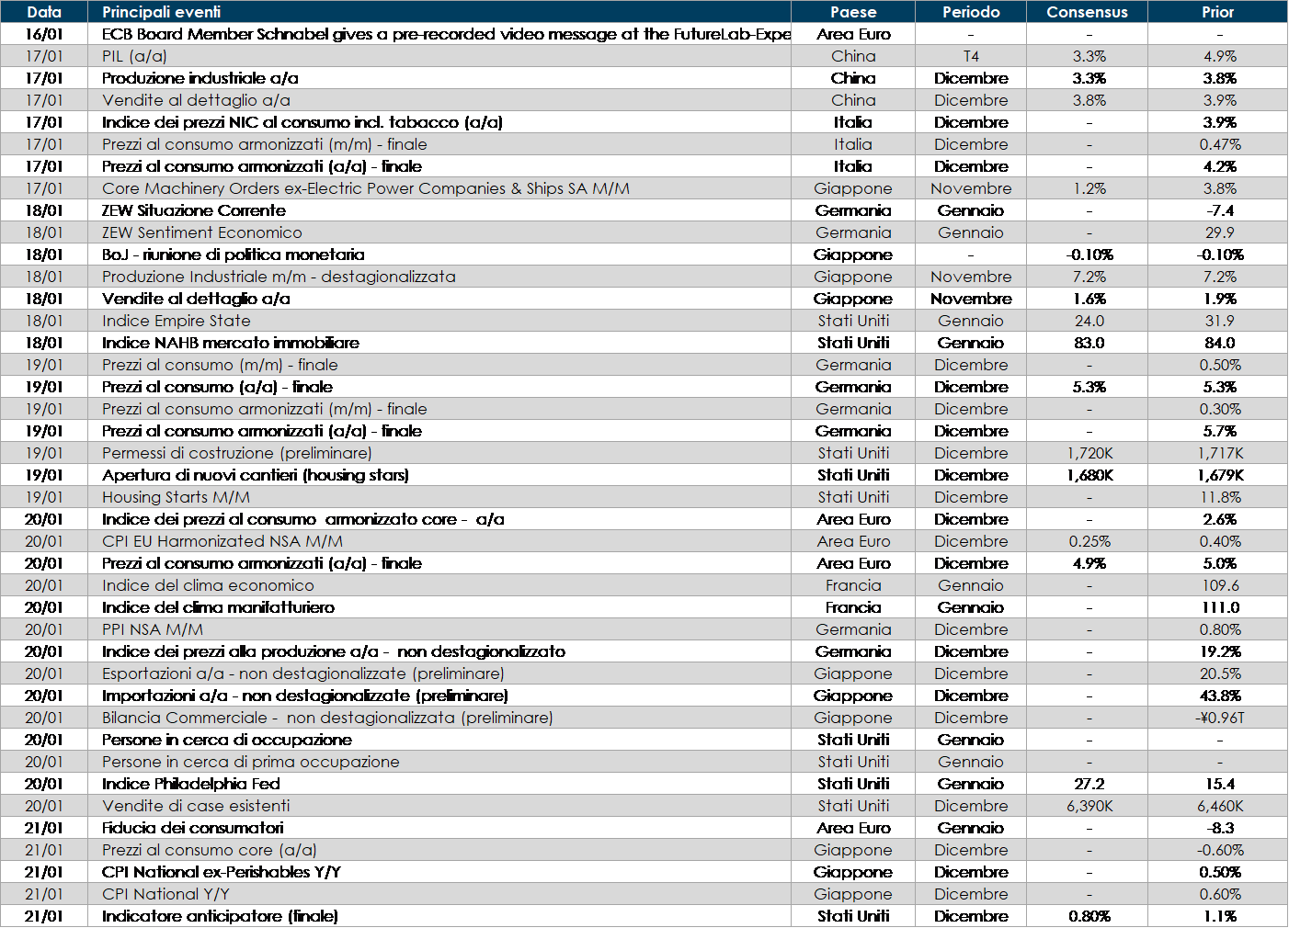Click the Permessi di costruzione (preliminare) event
Image resolution: width=1289 pixels, height=928 pixels.
pos(236,453)
